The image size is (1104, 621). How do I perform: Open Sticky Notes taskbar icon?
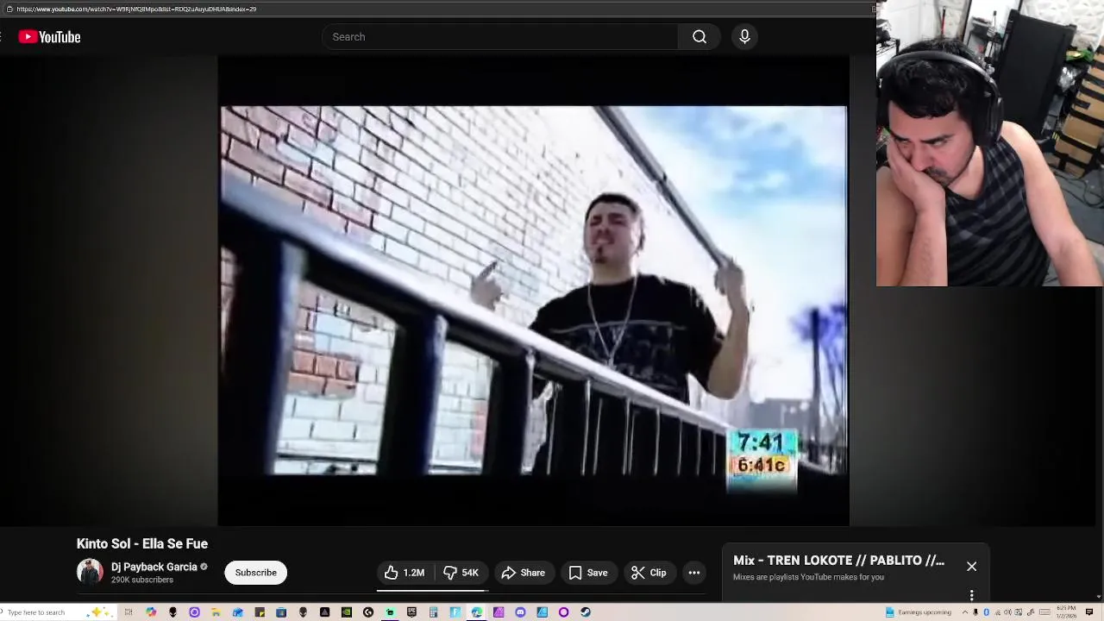click(x=260, y=612)
